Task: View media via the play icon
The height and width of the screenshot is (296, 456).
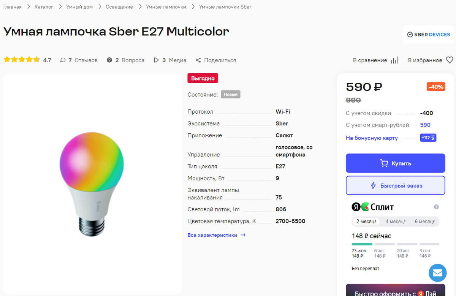Action: pyautogui.click(x=156, y=60)
